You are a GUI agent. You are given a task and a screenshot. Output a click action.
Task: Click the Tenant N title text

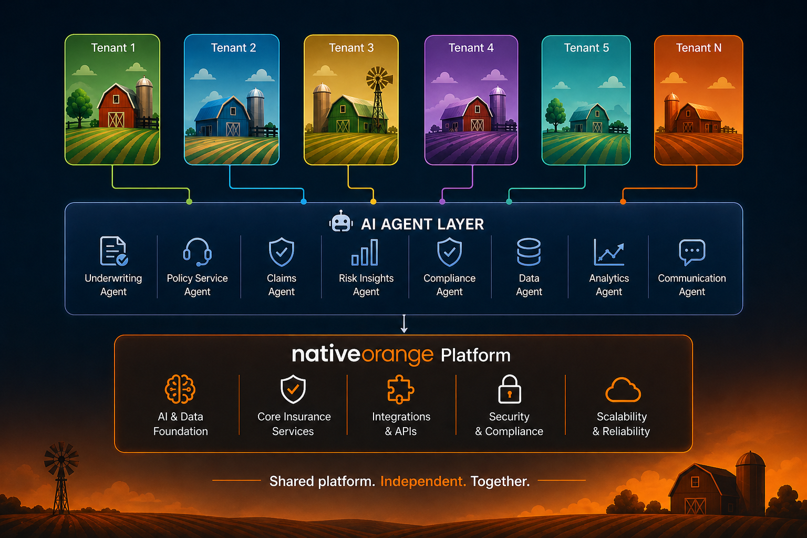tap(699, 48)
